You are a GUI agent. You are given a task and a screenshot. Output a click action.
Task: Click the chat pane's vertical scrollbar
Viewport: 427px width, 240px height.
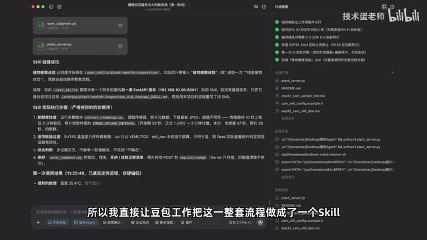270,203
